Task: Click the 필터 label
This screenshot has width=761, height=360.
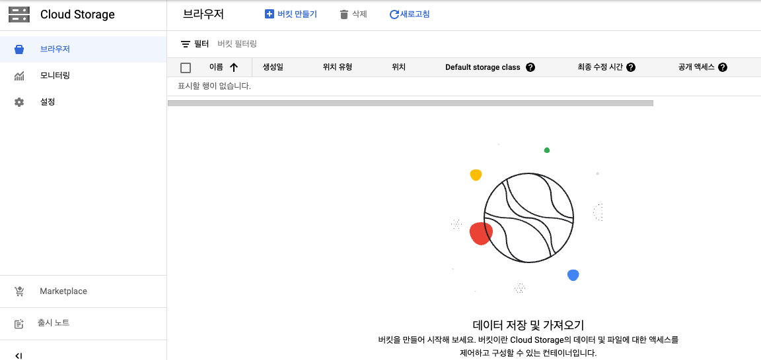Action: pyautogui.click(x=201, y=44)
